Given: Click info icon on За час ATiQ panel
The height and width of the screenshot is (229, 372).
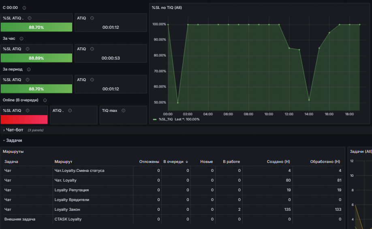Looking at the screenshot, I should click(92, 49).
